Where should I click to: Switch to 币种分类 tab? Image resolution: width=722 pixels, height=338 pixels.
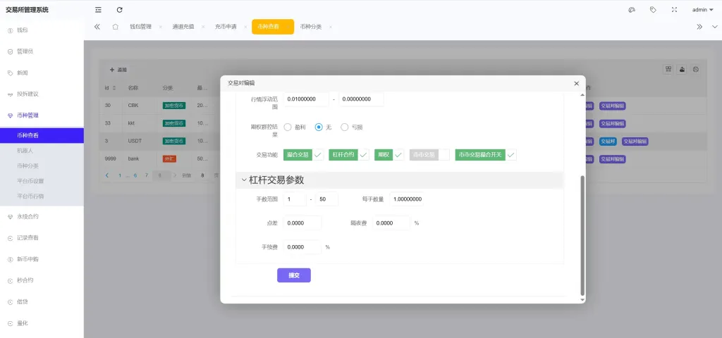tap(311, 27)
